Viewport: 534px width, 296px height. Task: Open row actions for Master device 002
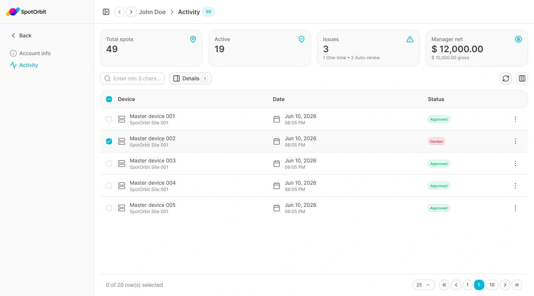[x=515, y=141]
